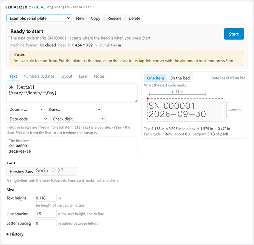The image size is (254, 245).
Task: Click the Delete button
Action: 134,18
